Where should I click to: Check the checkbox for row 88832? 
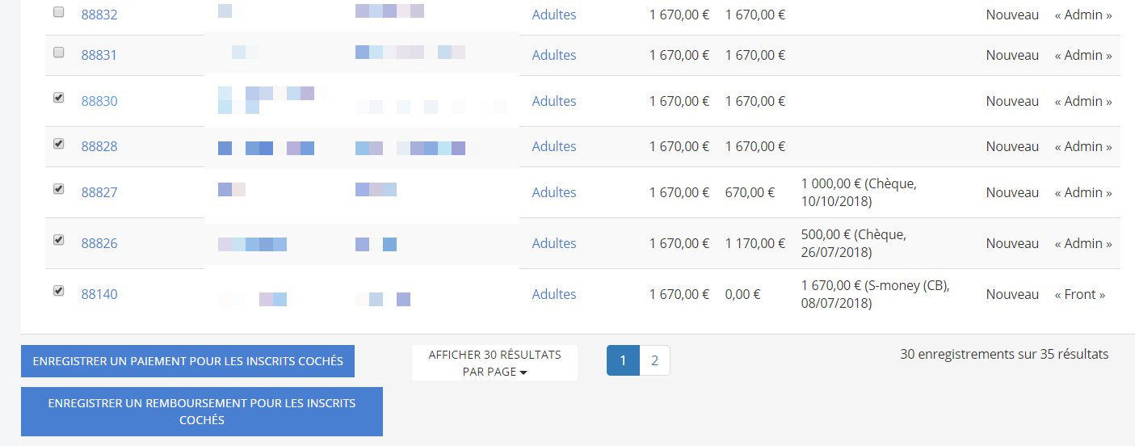coord(58,12)
